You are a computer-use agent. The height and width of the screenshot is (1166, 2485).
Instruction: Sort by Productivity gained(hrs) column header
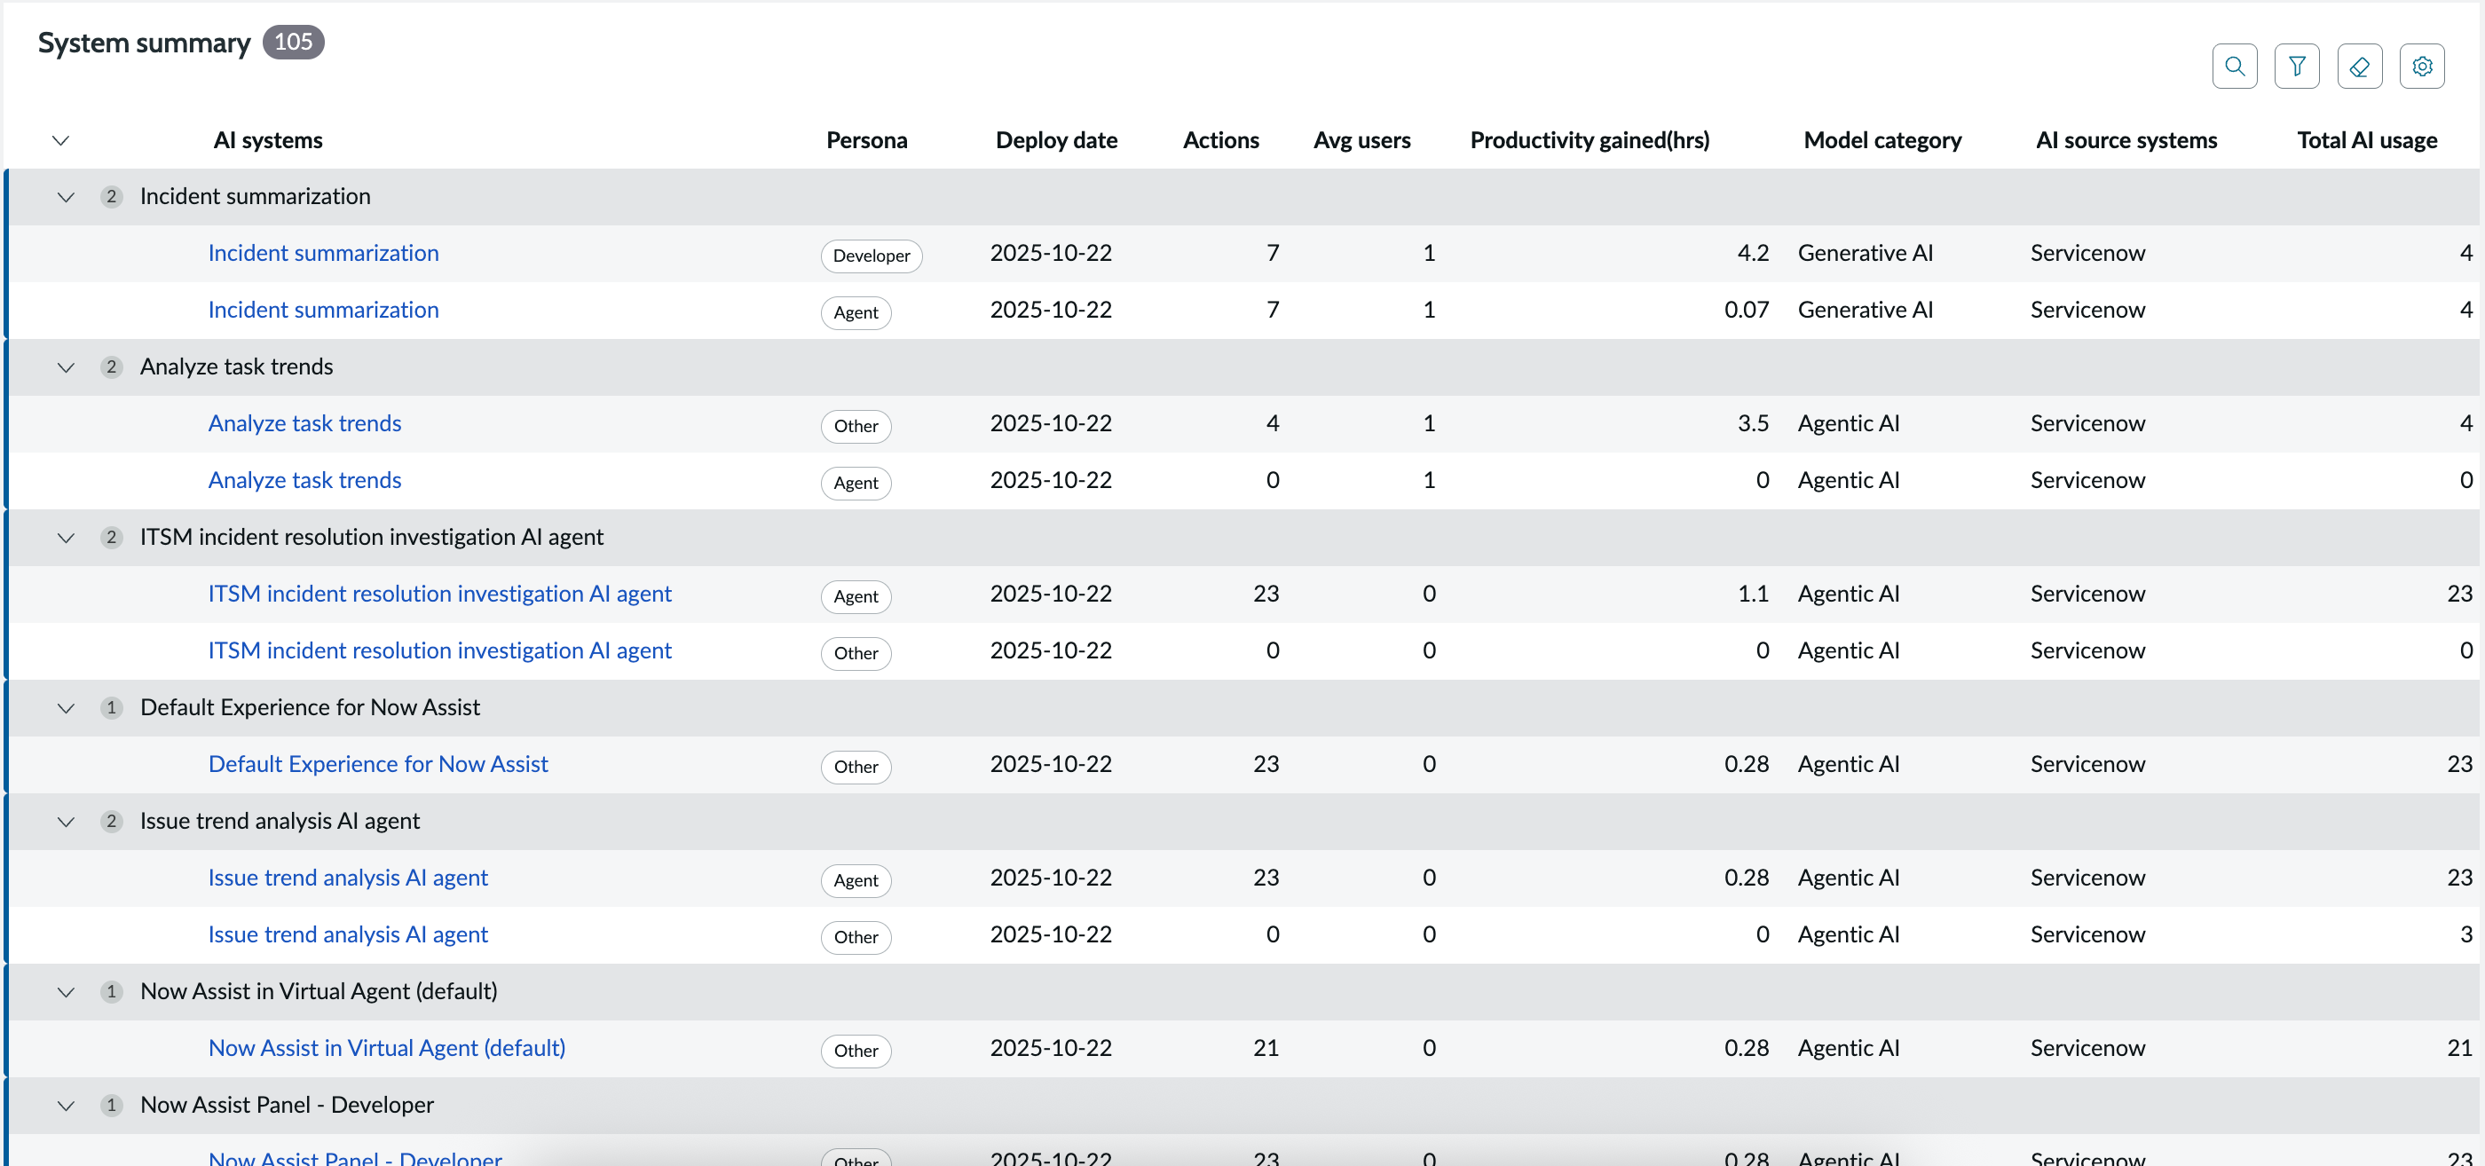point(1589,141)
